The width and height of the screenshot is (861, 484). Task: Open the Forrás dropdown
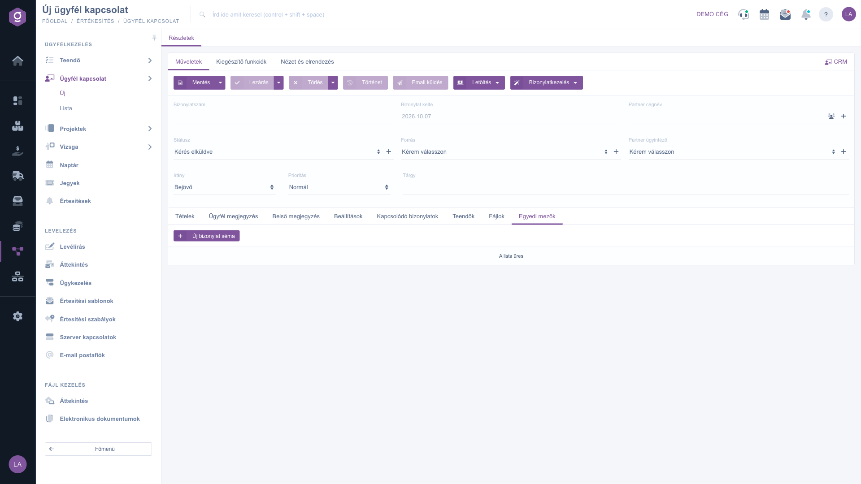(x=504, y=152)
